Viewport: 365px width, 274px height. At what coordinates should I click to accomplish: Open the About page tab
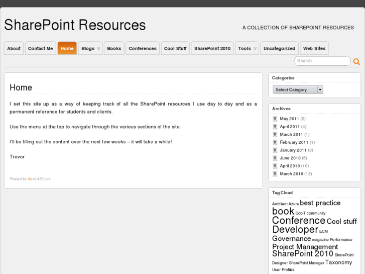[x=14, y=48]
